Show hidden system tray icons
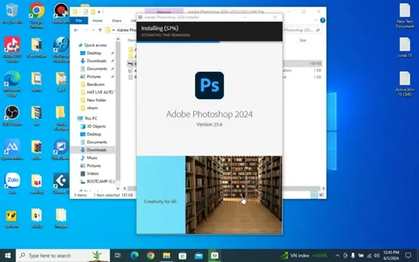The image size is (419, 262). click(338, 255)
